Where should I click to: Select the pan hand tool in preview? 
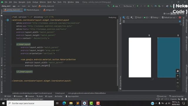click(178, 71)
